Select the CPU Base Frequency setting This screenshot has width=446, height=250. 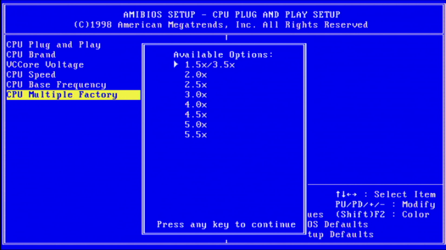click(x=56, y=84)
